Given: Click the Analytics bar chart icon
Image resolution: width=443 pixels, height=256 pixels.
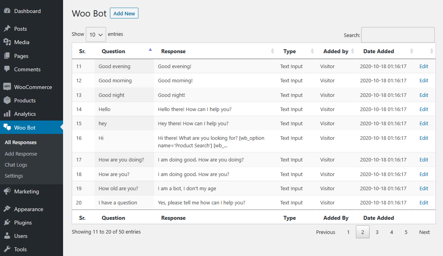Looking at the screenshot, I should (7, 114).
